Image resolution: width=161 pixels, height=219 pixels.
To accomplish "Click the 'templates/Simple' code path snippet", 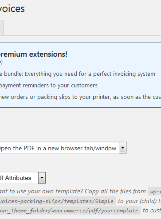I will (58, 201).
